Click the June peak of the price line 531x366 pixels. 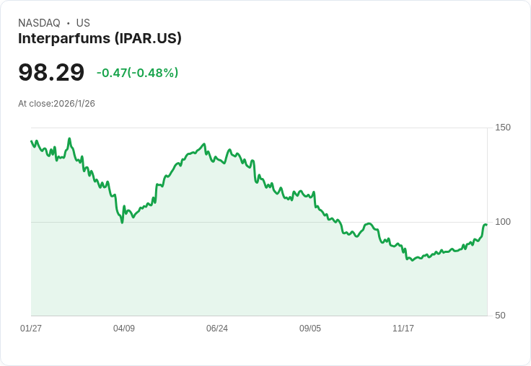pos(204,144)
